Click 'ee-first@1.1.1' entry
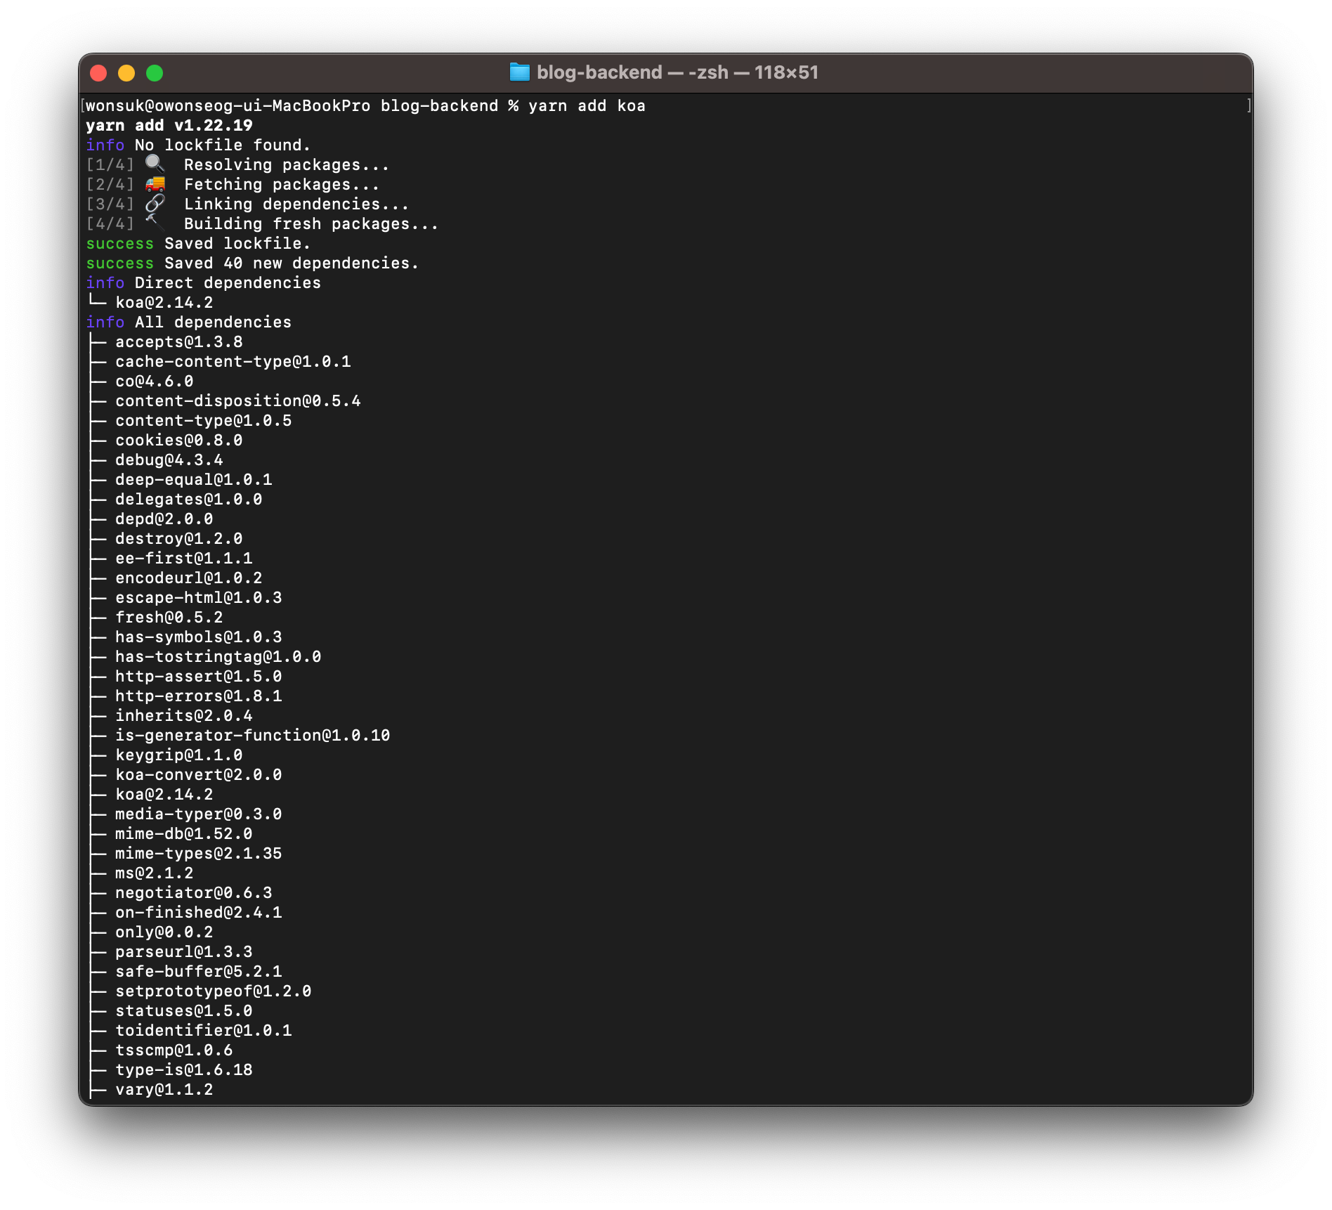The image size is (1332, 1210). pyautogui.click(x=184, y=559)
